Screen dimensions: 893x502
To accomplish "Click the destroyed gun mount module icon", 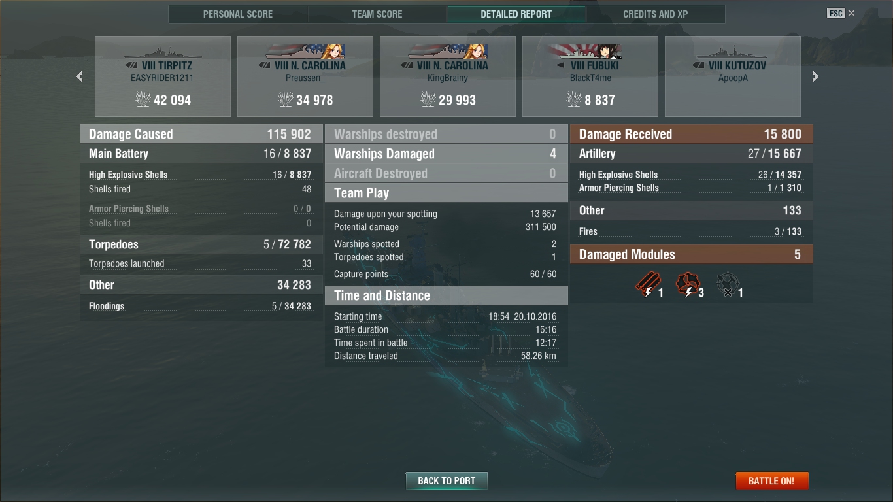I will [x=727, y=285].
